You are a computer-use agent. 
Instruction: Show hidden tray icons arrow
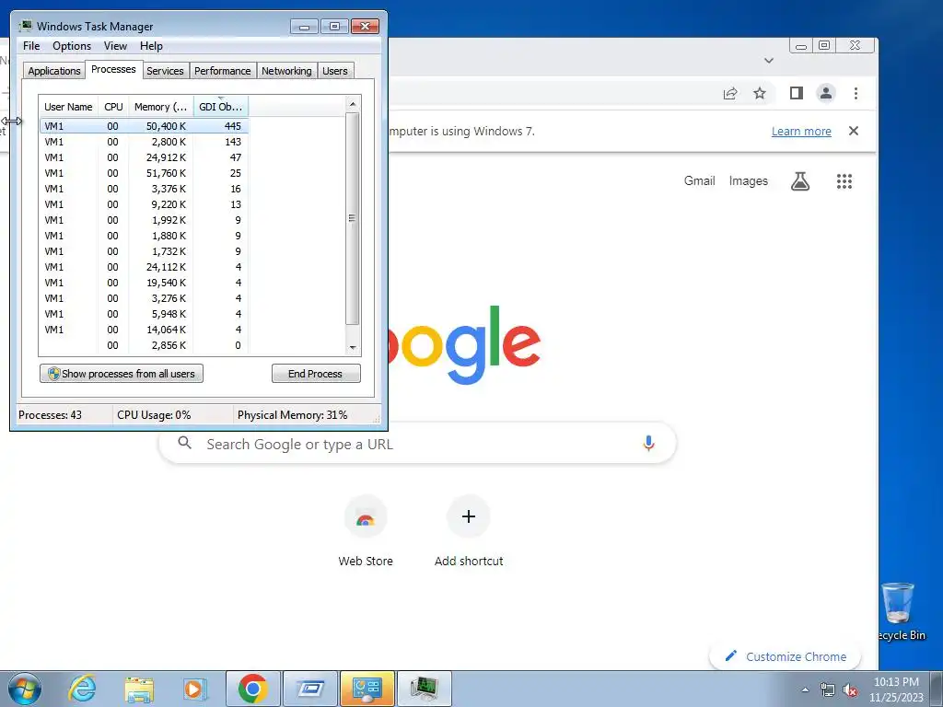coord(805,690)
